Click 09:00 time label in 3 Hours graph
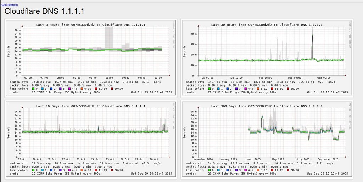 point(109,78)
